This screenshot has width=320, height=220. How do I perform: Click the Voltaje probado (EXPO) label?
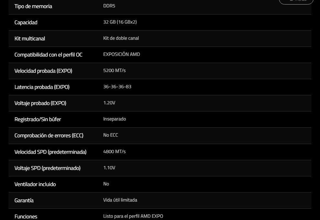[x=40, y=103]
